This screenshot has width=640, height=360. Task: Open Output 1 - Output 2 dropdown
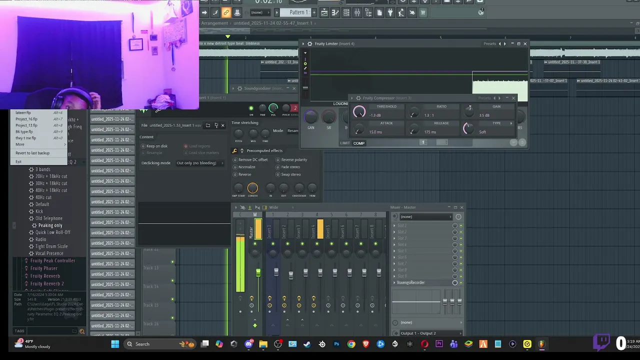pyautogui.click(x=430, y=333)
